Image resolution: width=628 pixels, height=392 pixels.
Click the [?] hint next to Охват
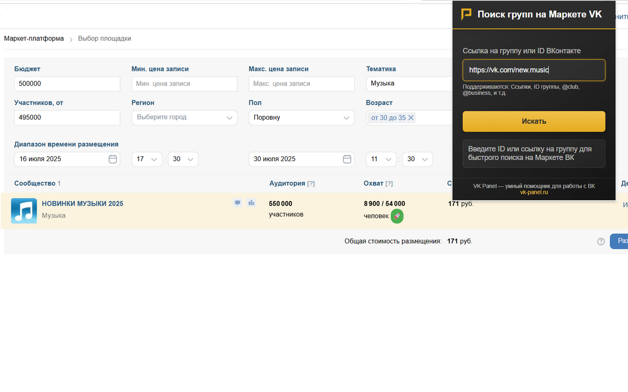pos(389,184)
